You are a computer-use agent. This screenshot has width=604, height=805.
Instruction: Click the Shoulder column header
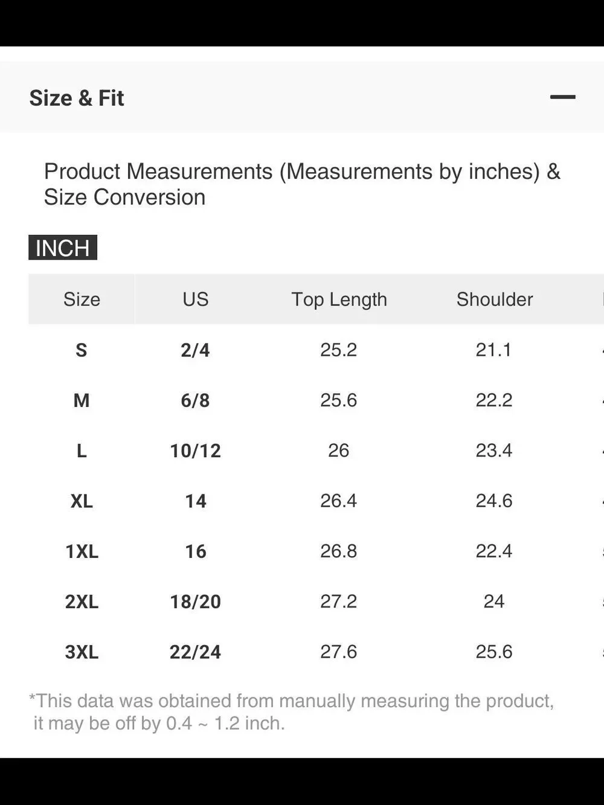click(495, 299)
